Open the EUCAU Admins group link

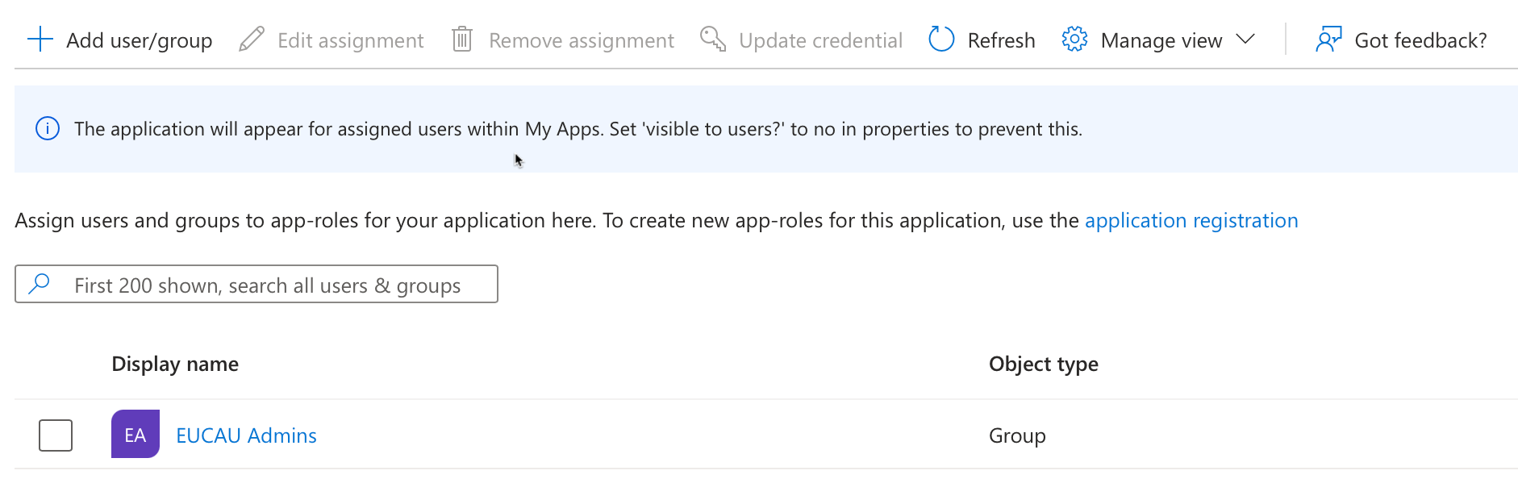[x=246, y=435]
